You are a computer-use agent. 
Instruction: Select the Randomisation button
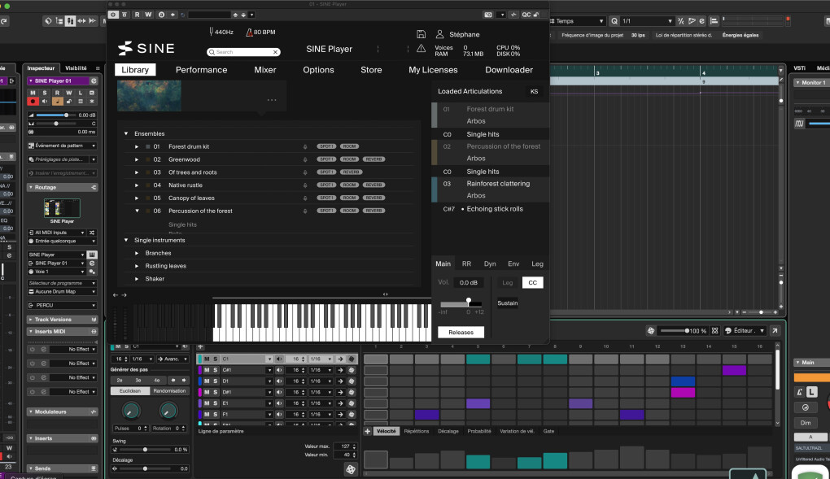point(169,391)
